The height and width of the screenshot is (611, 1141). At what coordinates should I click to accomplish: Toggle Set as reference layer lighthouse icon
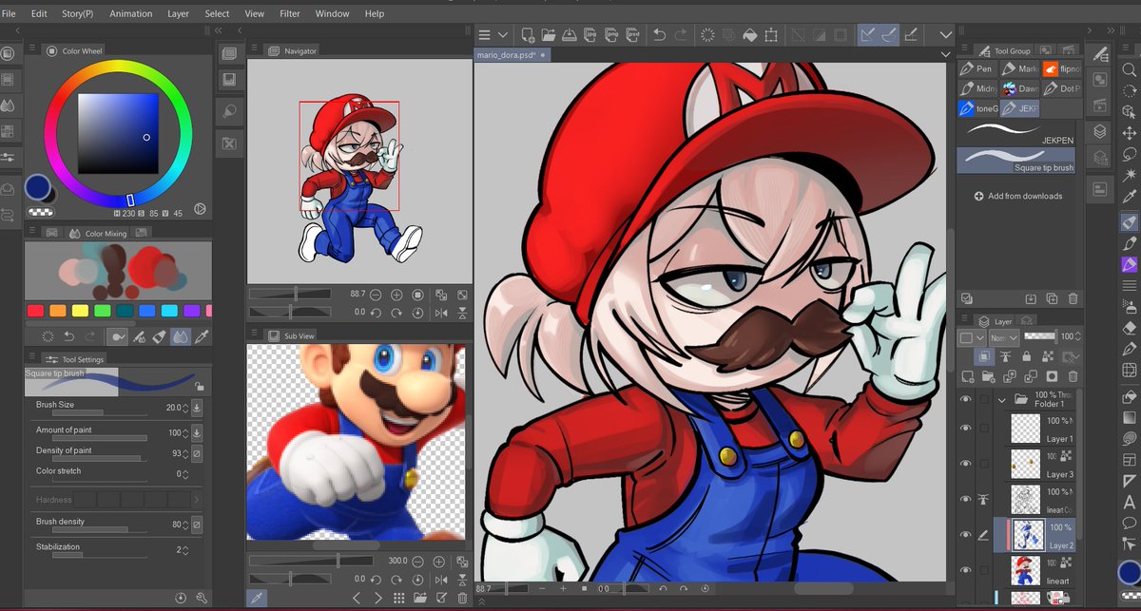(1006, 356)
